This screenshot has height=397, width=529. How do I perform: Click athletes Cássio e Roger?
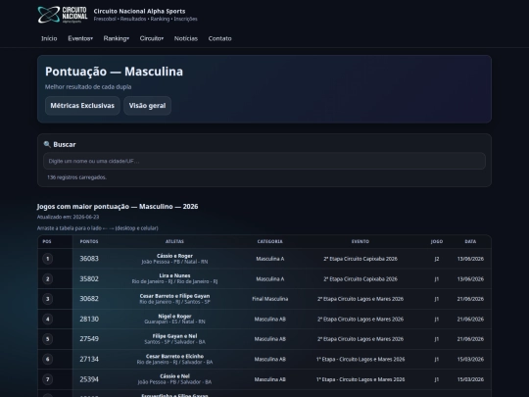(x=174, y=256)
